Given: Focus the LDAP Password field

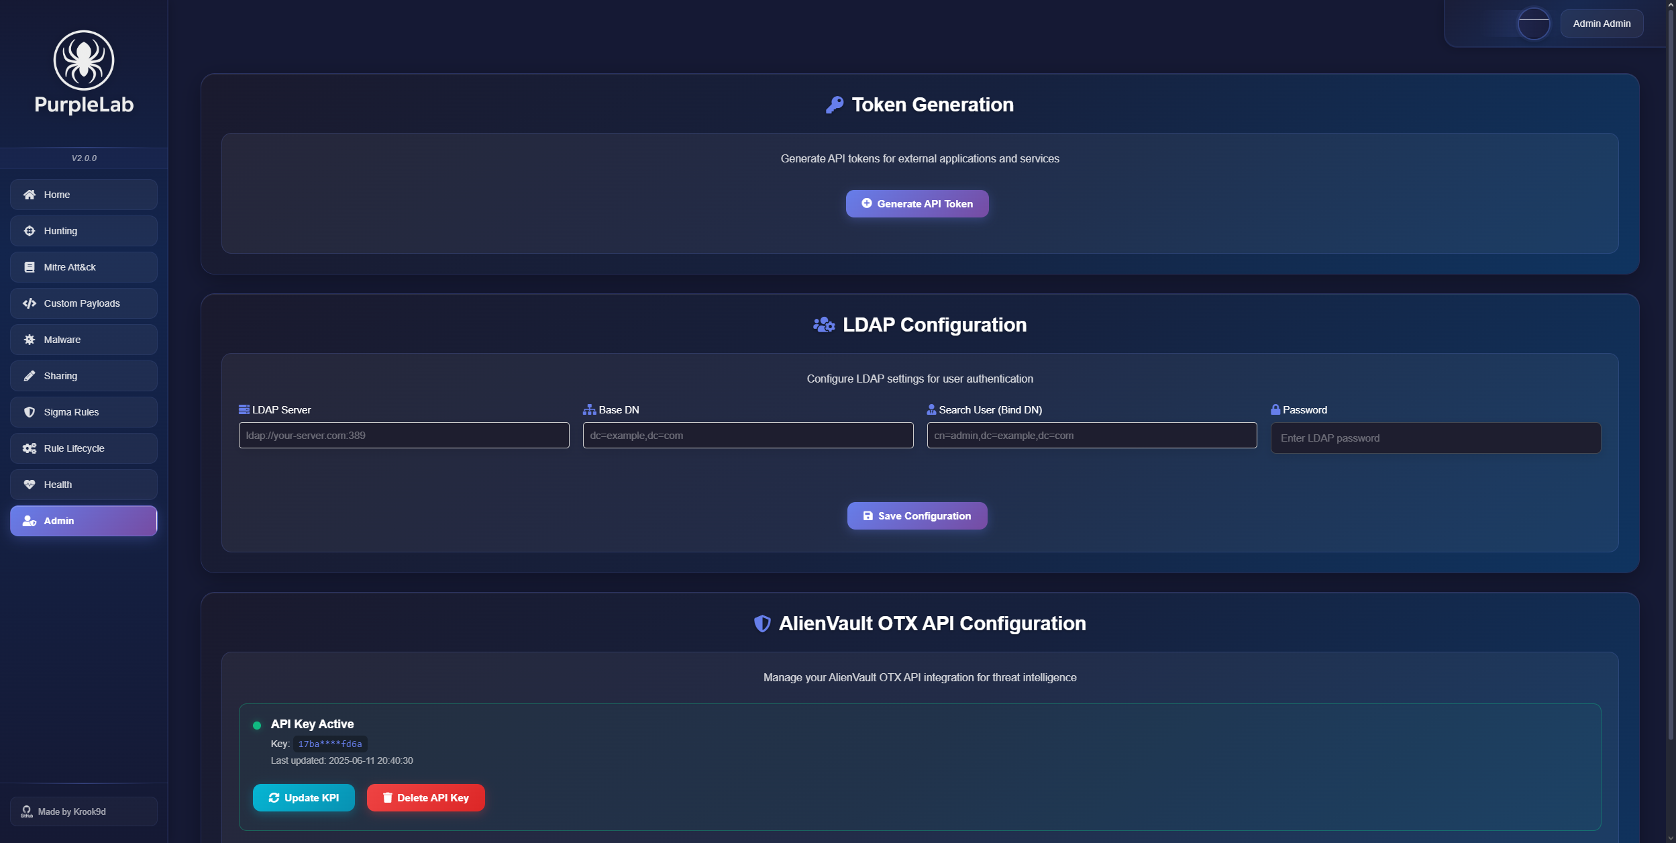Looking at the screenshot, I should (1436, 438).
